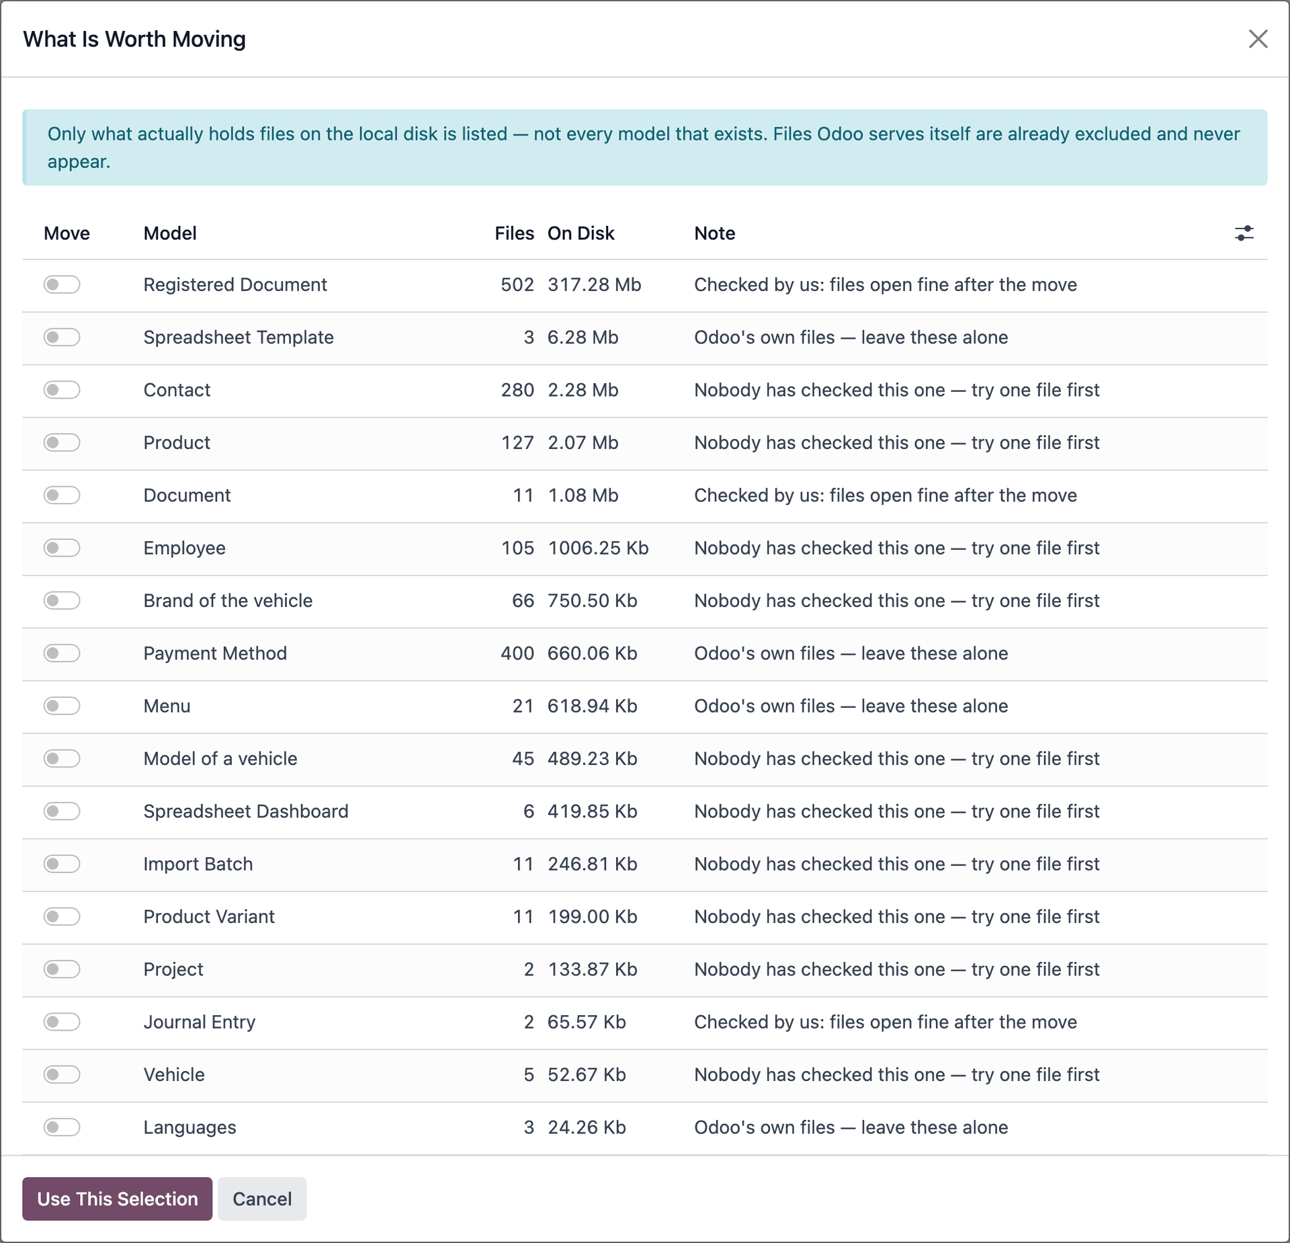Switch on Move for Import Batch
This screenshot has height=1243, width=1290.
tap(62, 864)
